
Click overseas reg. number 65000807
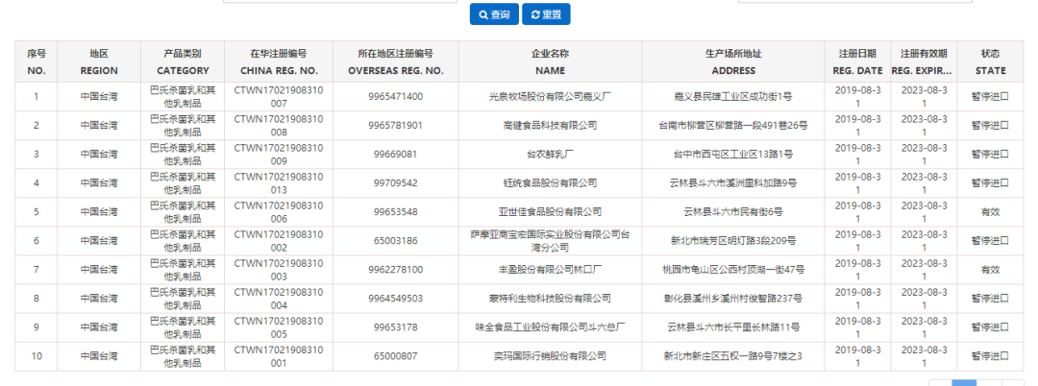(396, 356)
